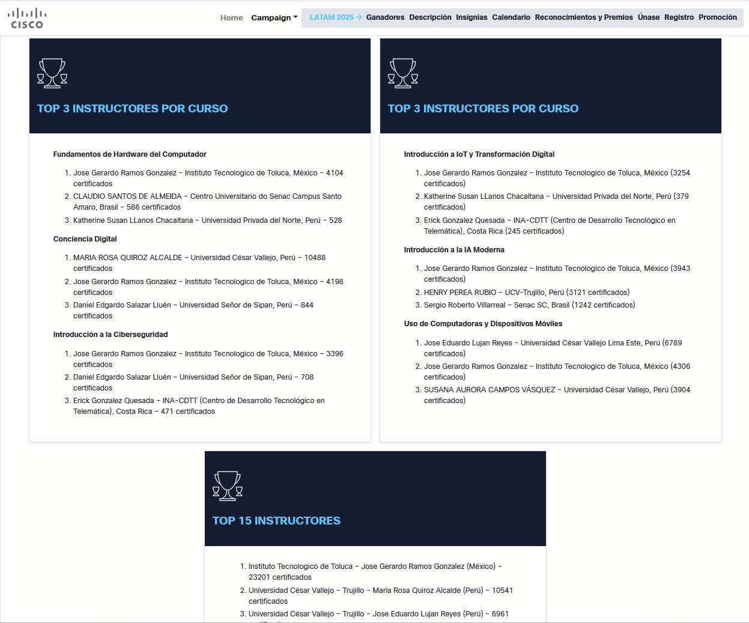Click the arrow beside LATAM 2025
The width and height of the screenshot is (749, 623).
359,17
